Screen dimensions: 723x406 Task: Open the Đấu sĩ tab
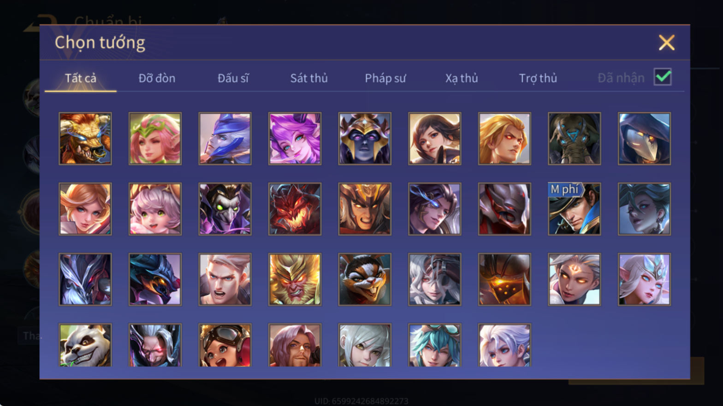click(233, 78)
